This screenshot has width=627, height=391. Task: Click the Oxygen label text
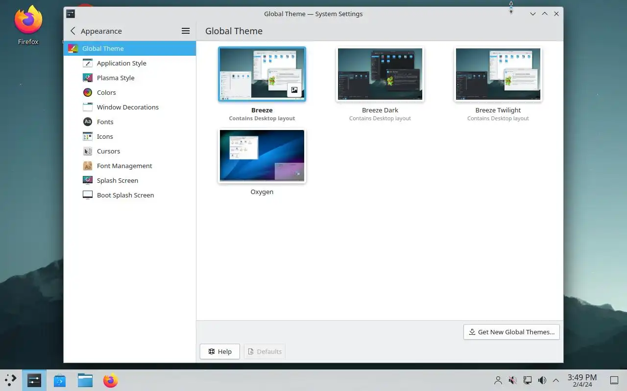(x=262, y=192)
